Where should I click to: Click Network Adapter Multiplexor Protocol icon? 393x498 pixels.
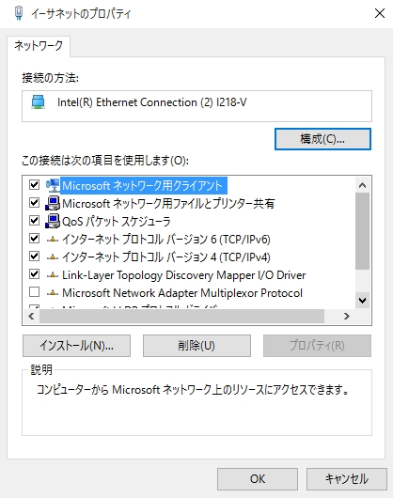coord(53,293)
